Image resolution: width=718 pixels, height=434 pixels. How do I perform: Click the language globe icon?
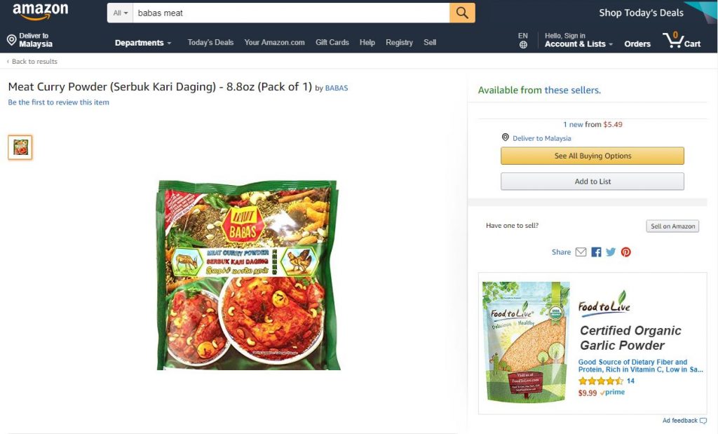[523, 45]
